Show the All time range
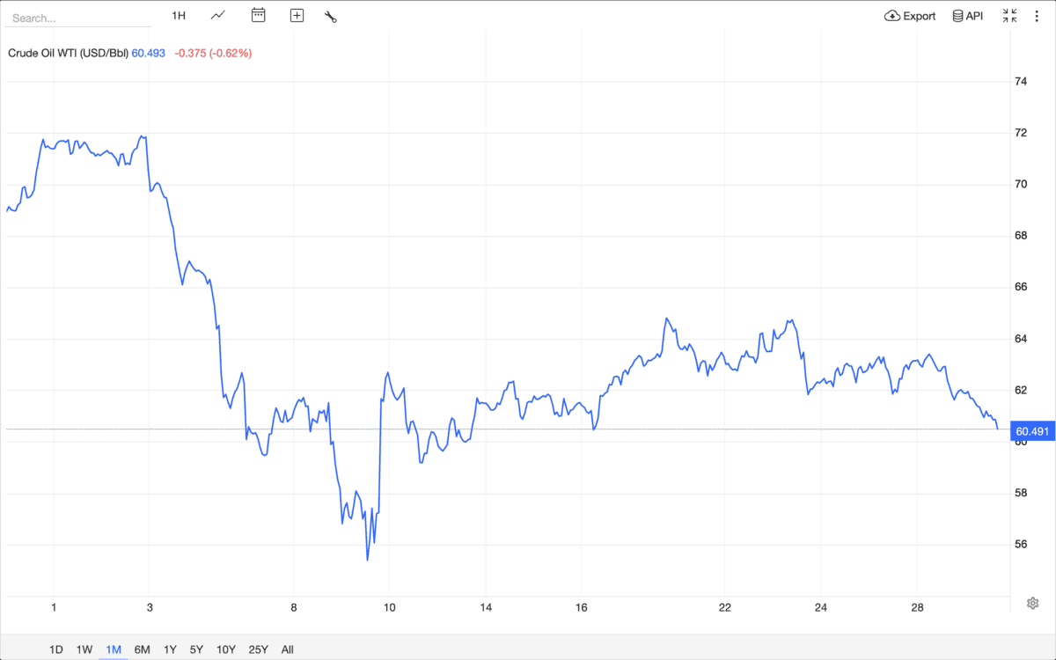 click(287, 649)
